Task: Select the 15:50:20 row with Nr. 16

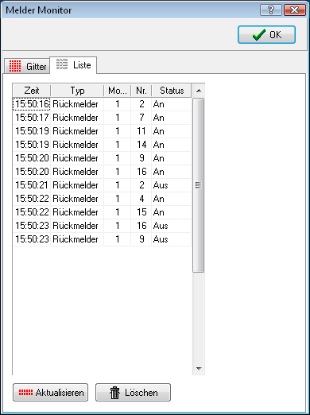Action: [x=102, y=172]
